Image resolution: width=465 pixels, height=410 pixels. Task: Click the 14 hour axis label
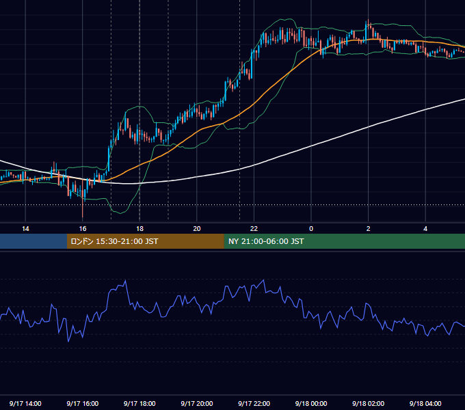click(x=25, y=229)
